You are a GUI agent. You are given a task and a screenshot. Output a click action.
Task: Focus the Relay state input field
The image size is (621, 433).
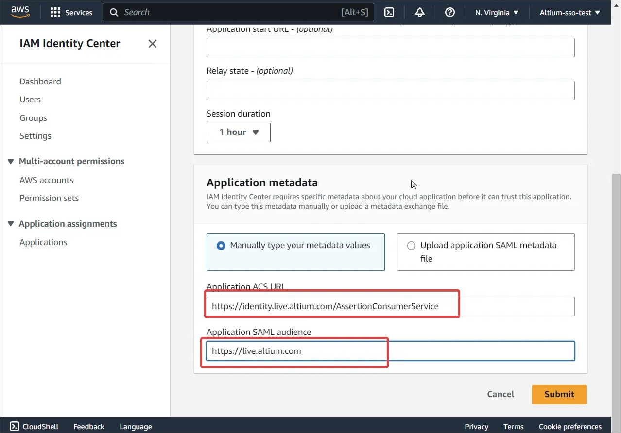390,90
